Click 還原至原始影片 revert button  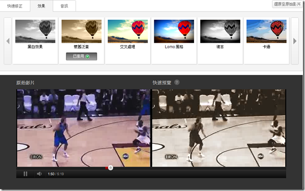coord(287,4)
